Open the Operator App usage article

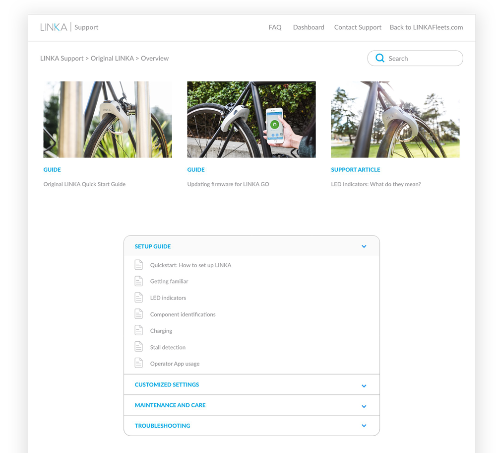(175, 364)
